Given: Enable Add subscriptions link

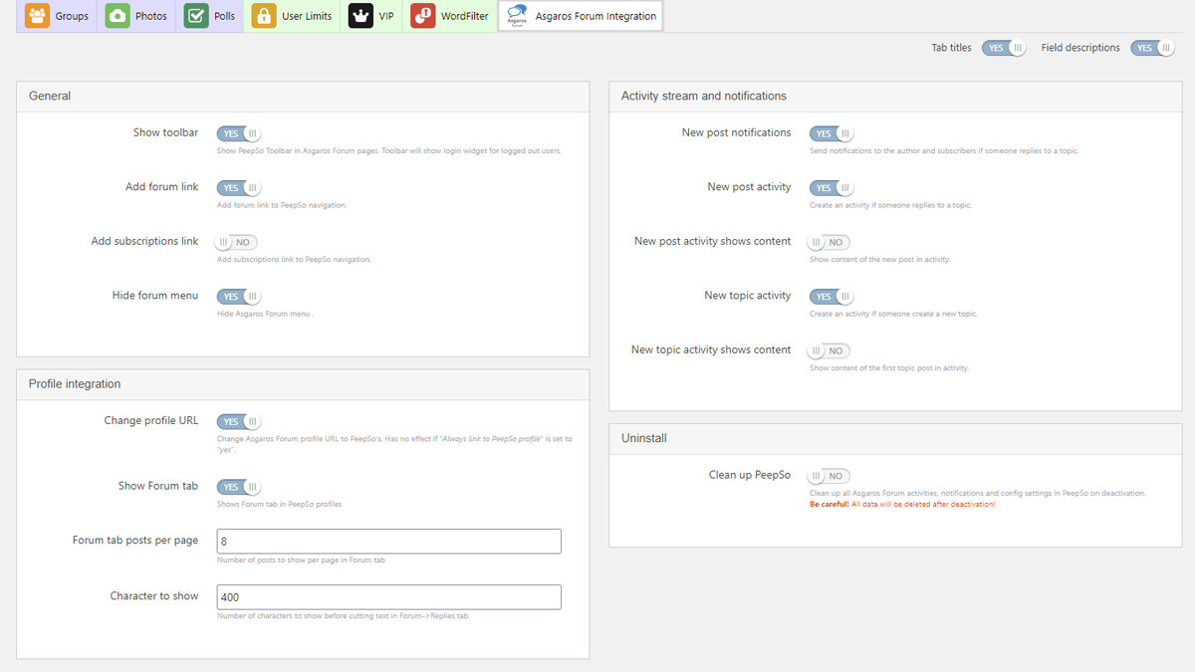Looking at the screenshot, I should coord(236,242).
